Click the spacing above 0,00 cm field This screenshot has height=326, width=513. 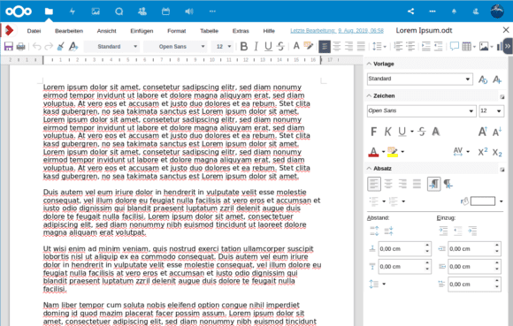[x=404, y=249]
